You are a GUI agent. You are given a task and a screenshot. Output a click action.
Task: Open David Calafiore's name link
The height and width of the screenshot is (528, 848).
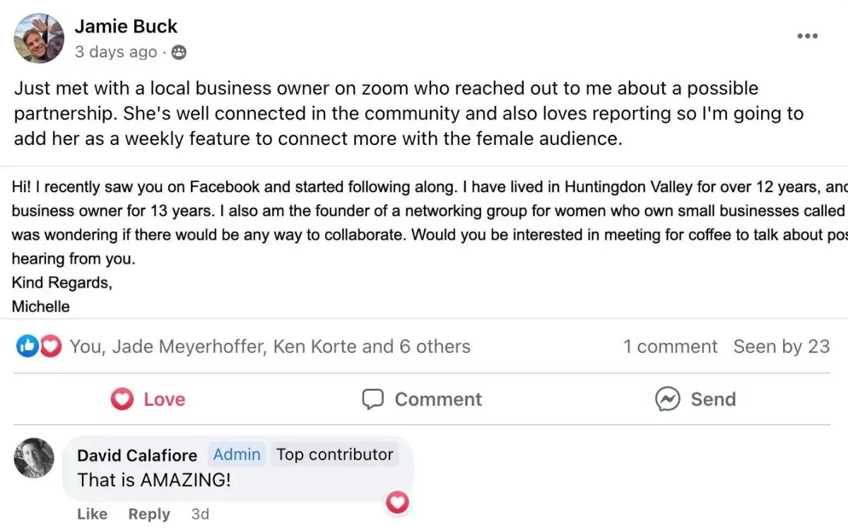[x=136, y=454]
